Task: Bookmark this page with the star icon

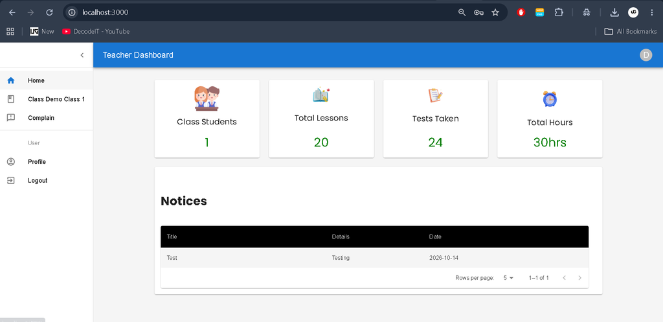Action: [495, 13]
